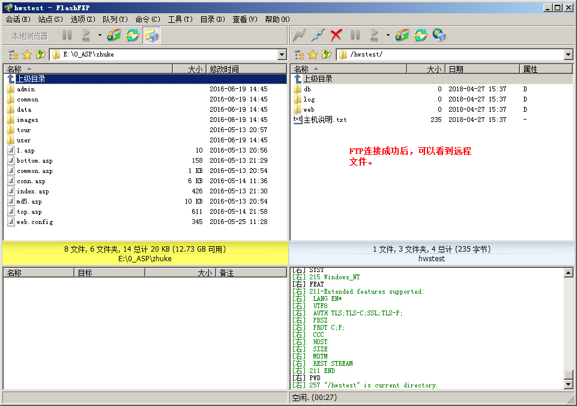Click the star bookmarks icon in local pane

point(27,55)
